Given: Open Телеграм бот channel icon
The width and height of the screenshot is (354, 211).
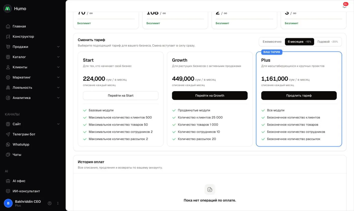Looking at the screenshot, I should coord(8,134).
